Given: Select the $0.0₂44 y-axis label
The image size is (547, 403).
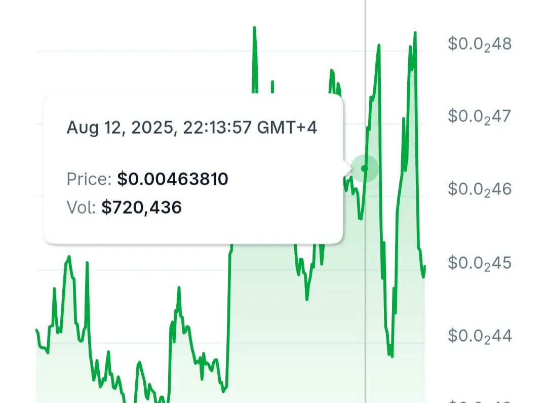Looking at the screenshot, I should pyautogui.click(x=480, y=336).
